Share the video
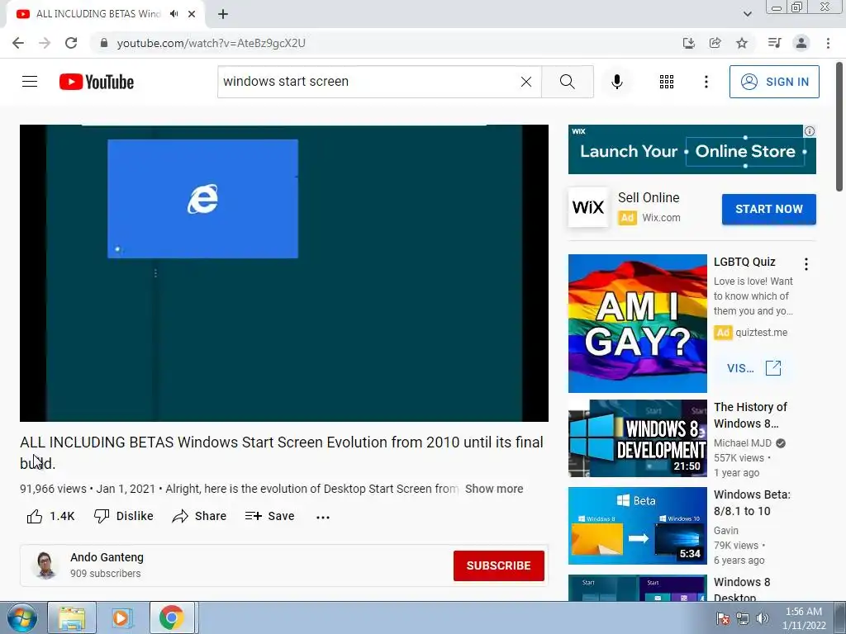The image size is (846, 634). 199,517
